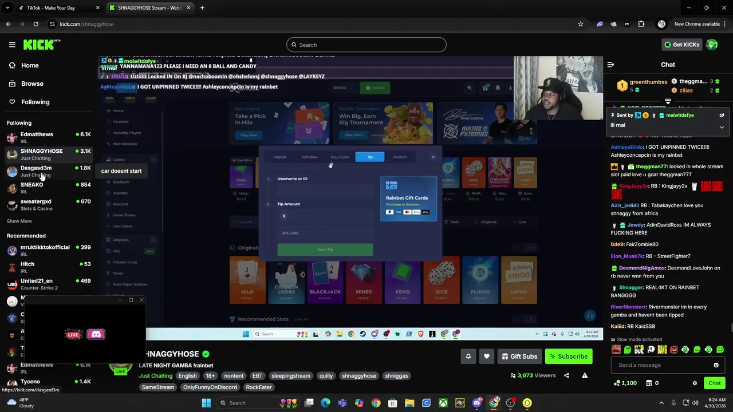Expand the pinned message chevron
This screenshot has width=733, height=412.
coord(722,127)
